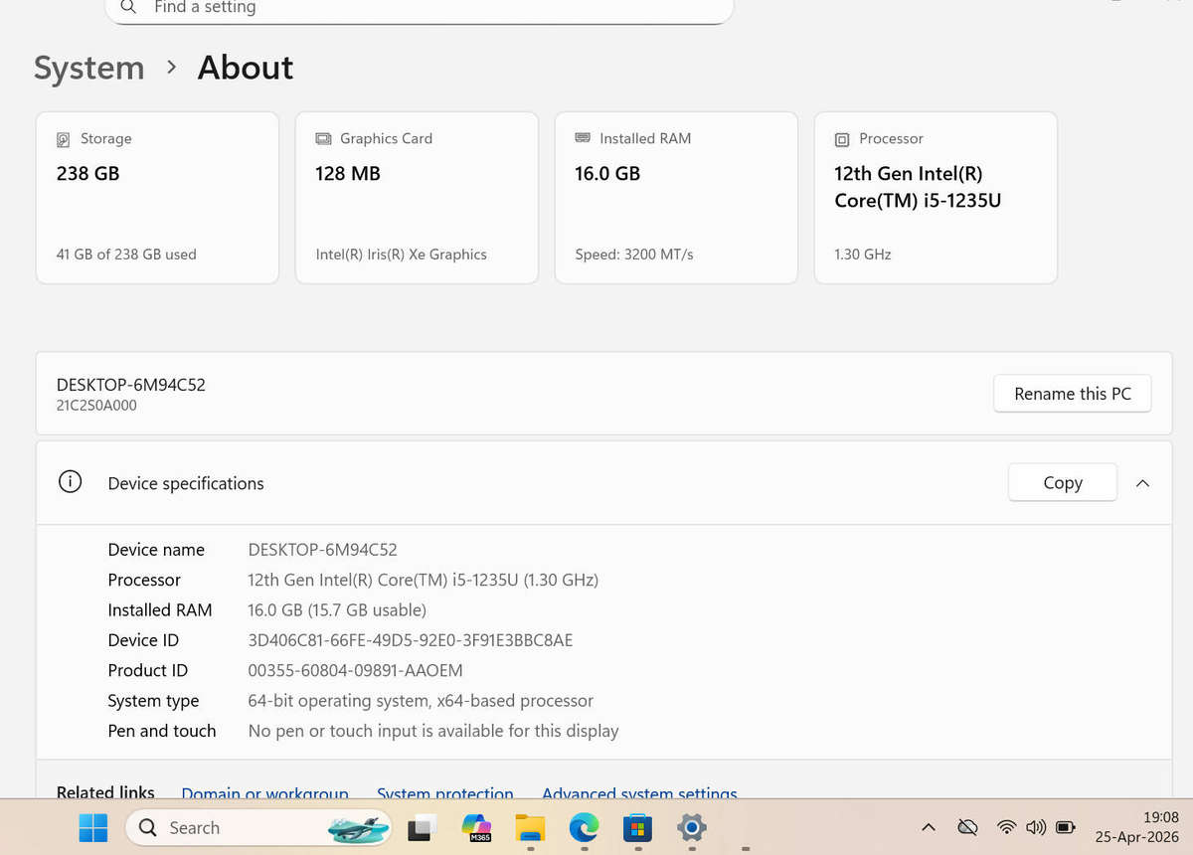
Task: Click the Storage drive icon
Action: tap(64, 139)
